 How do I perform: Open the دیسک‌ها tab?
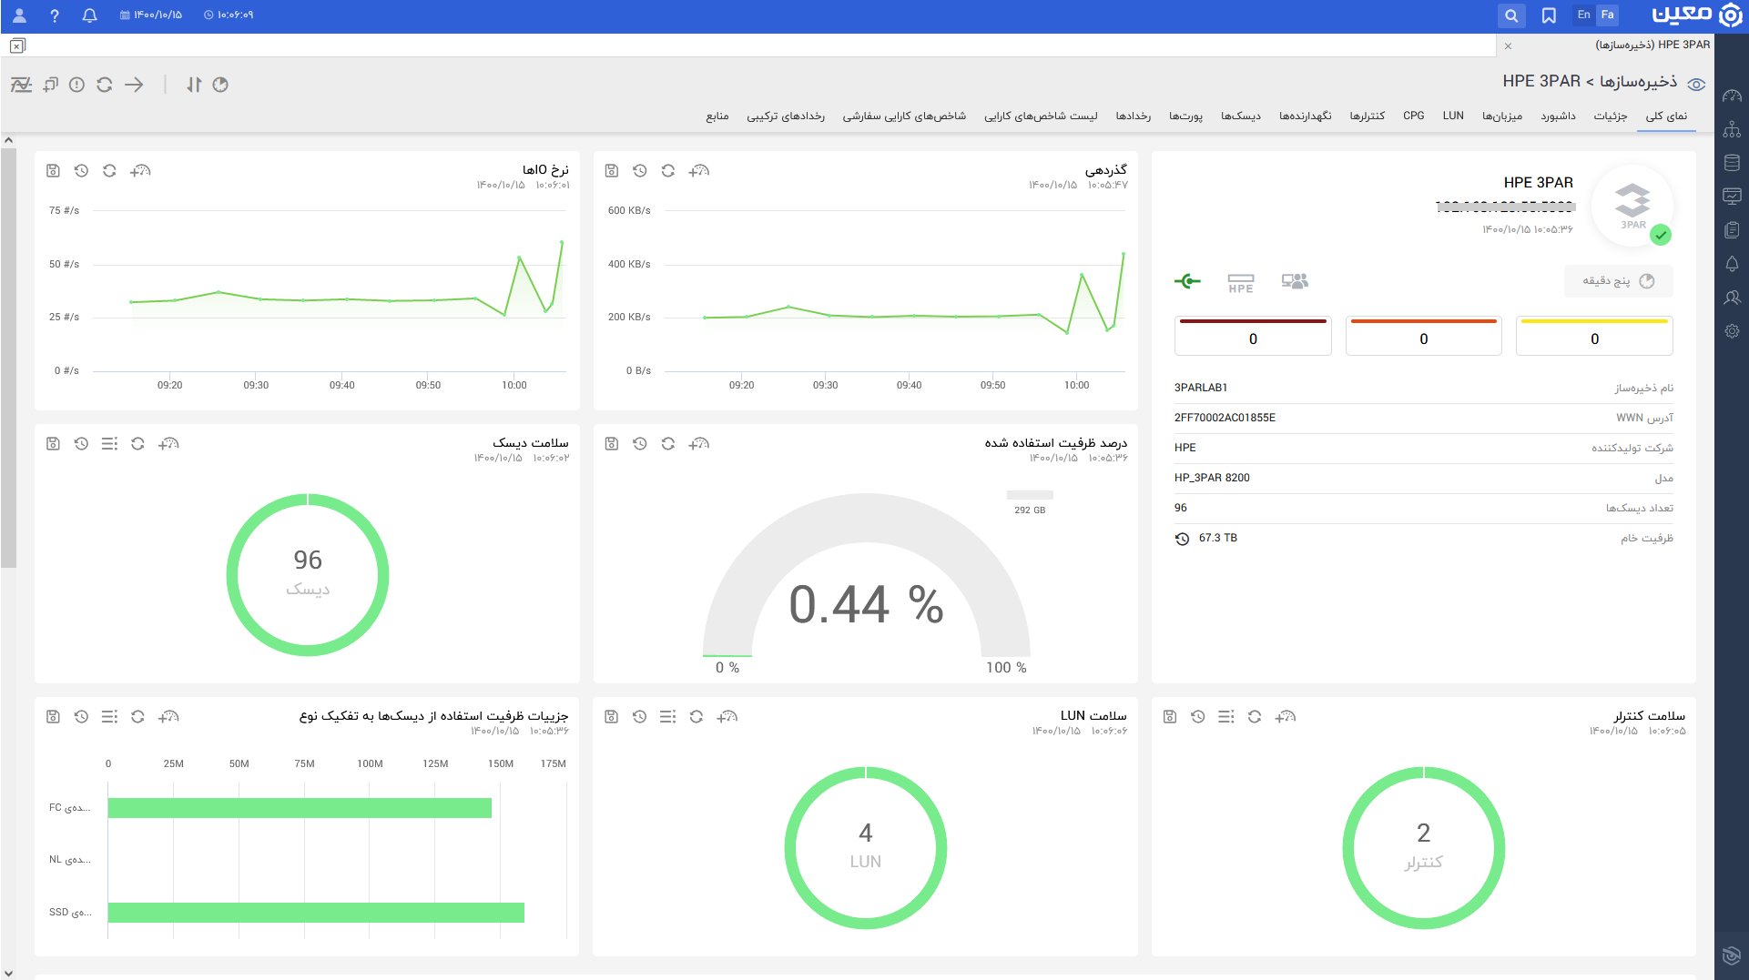[x=1241, y=116]
